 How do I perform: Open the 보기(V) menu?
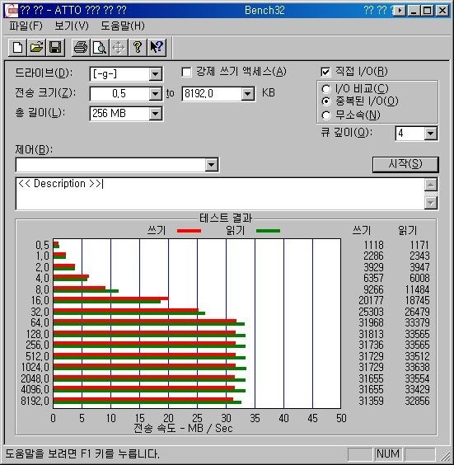(72, 26)
